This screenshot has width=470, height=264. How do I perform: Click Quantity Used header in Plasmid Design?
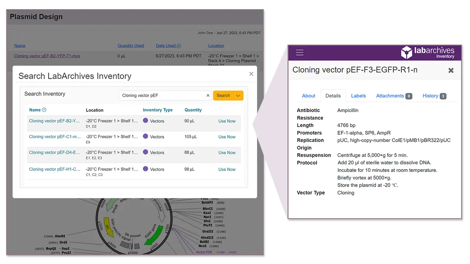coord(131,46)
